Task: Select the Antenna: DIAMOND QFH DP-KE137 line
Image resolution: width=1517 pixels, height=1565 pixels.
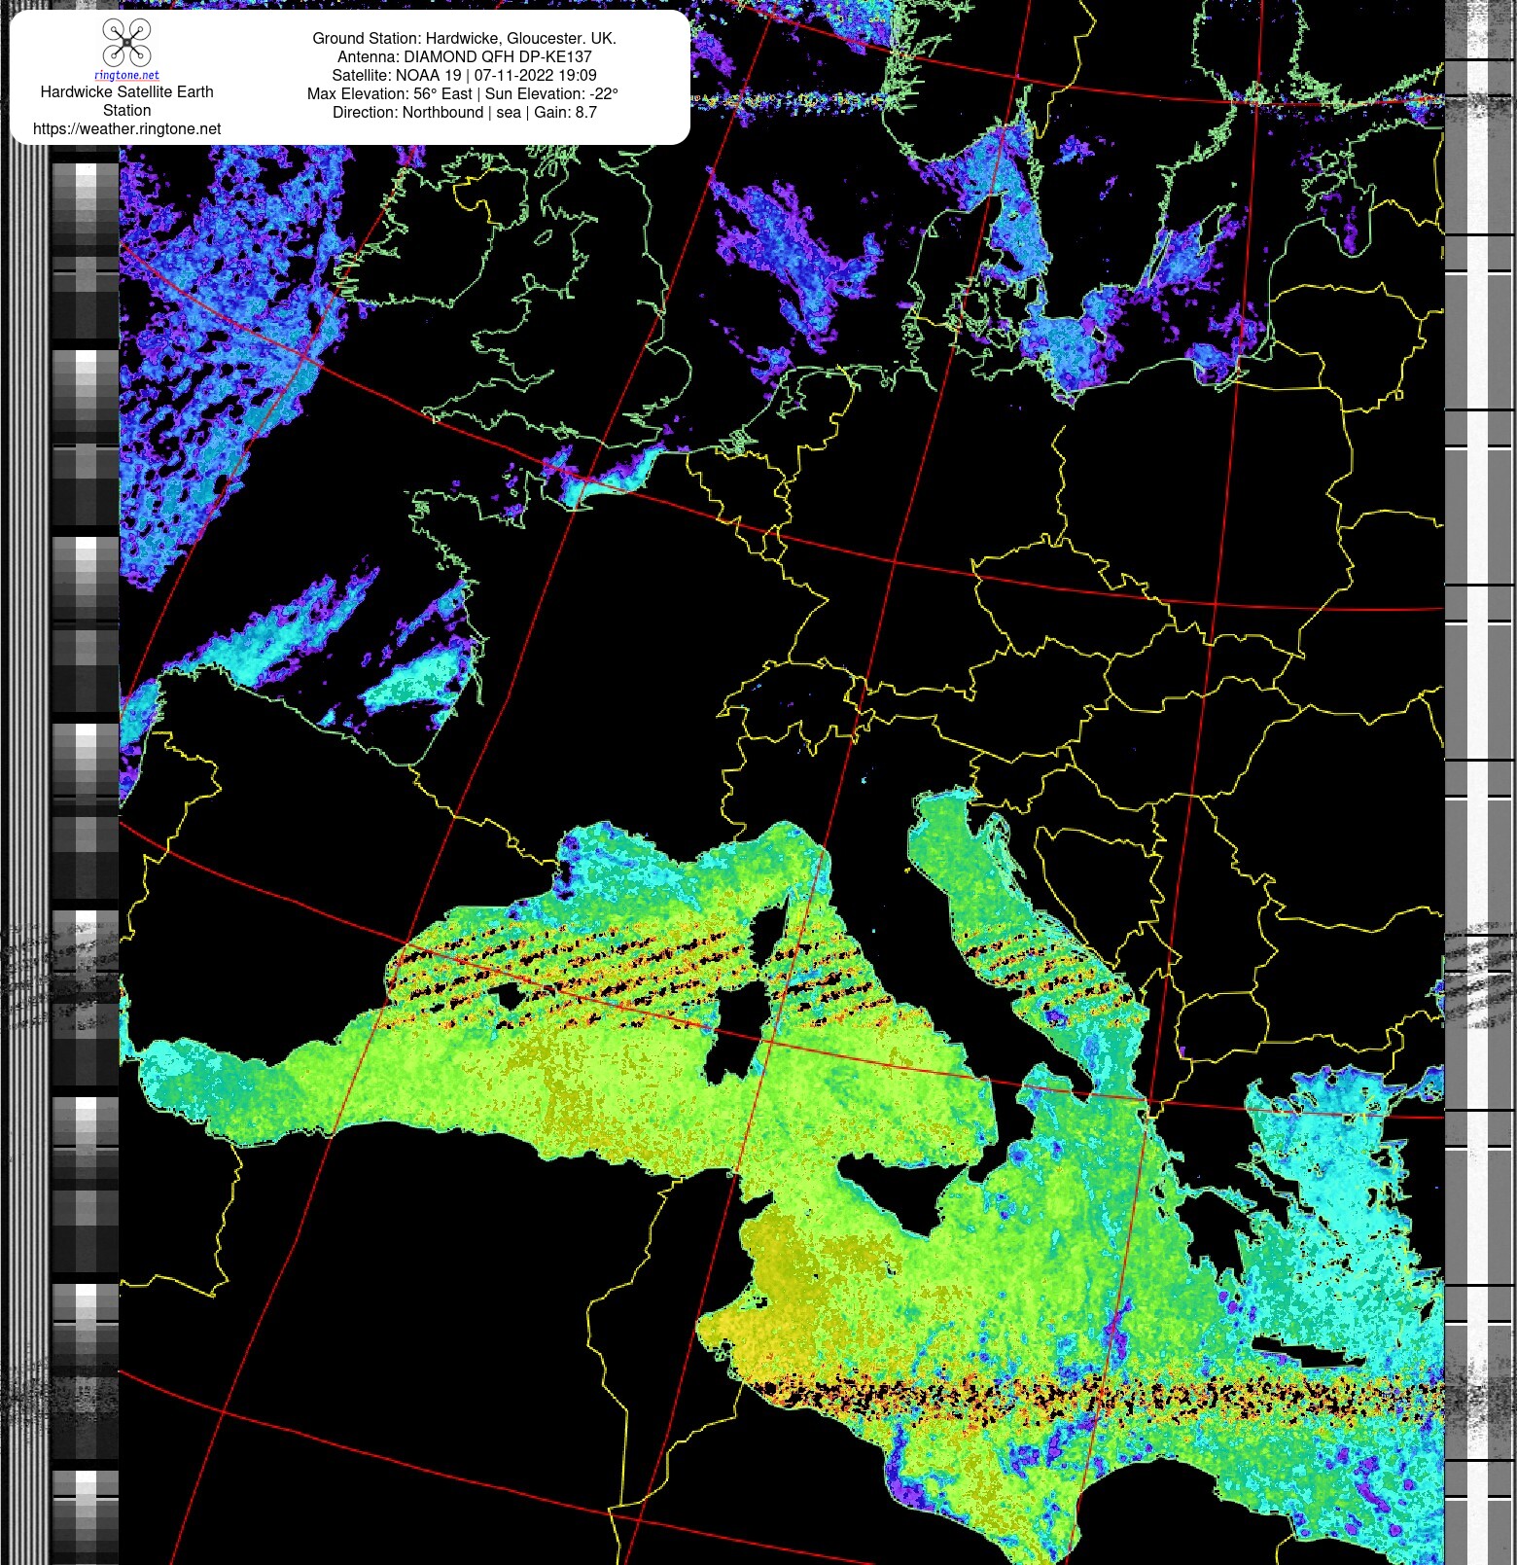Action: (464, 56)
